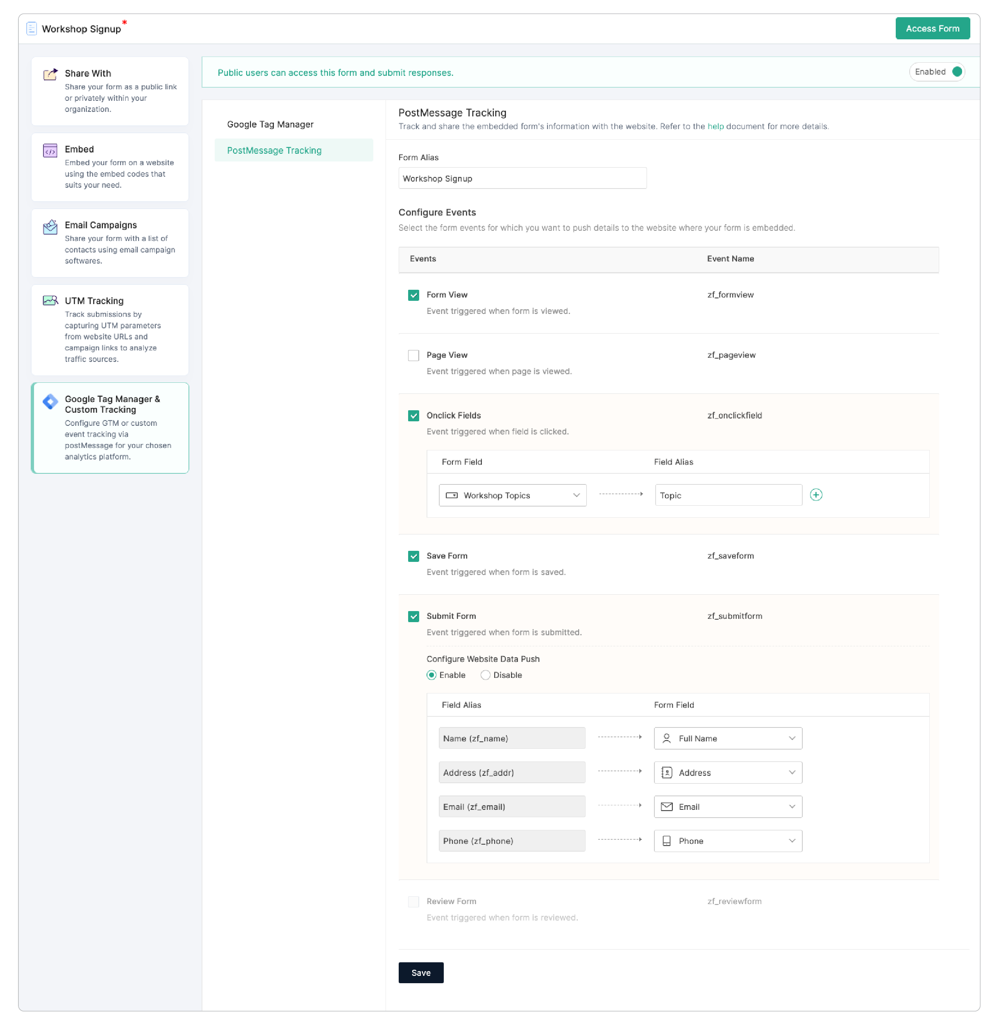
Task: Select the PostMessage Tracking tab
Action: (274, 150)
